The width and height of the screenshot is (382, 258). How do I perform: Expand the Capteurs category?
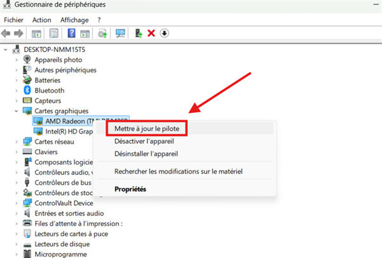click(17, 100)
